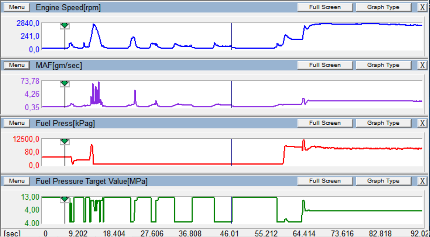Change Graph Type for Fuel Pressure Target Value
This screenshot has width=430, height=237.
pyautogui.click(x=383, y=181)
